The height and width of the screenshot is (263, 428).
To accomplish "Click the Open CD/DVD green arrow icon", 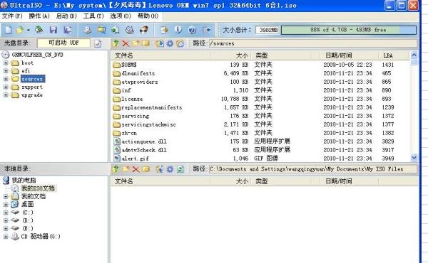I will tap(39, 30).
